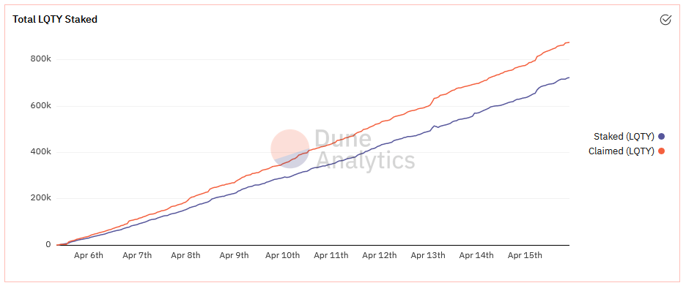
Task: Select the Apr 7th axis label
Action: [x=137, y=256]
